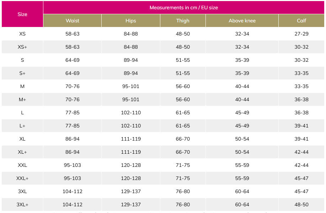
Task: Click the Size column header
Action: [22, 14]
